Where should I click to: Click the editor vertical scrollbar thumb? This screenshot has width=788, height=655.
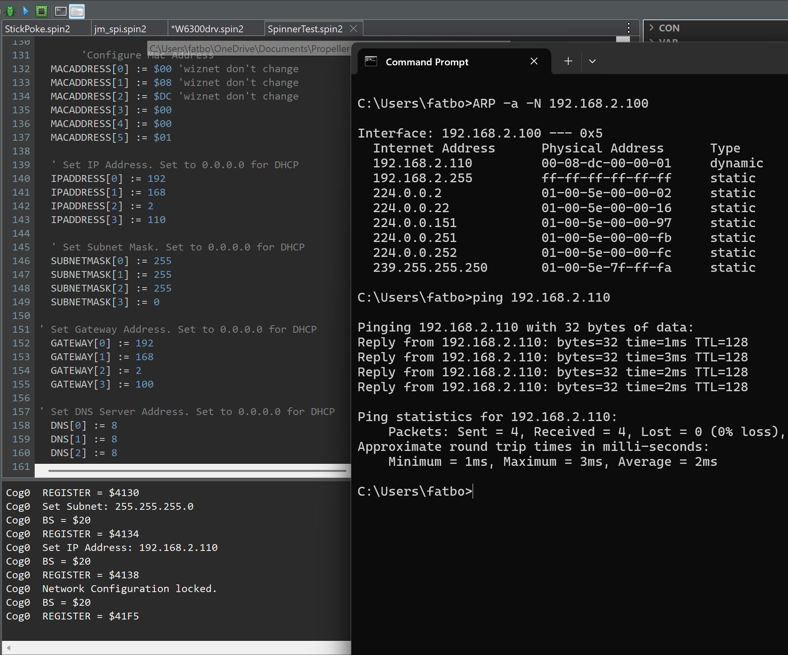(623, 40)
